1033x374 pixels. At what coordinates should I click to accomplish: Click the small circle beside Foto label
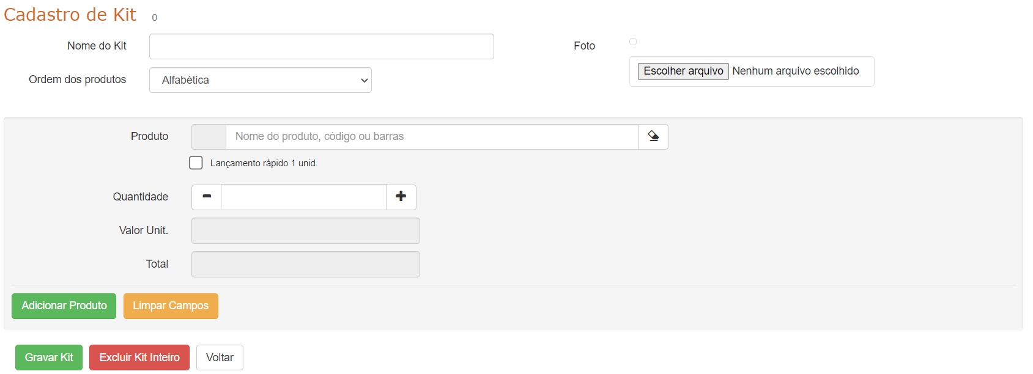coord(633,42)
